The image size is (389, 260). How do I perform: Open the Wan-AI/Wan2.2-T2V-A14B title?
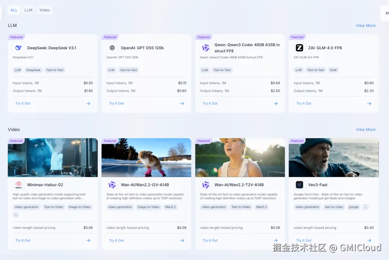click(239, 185)
